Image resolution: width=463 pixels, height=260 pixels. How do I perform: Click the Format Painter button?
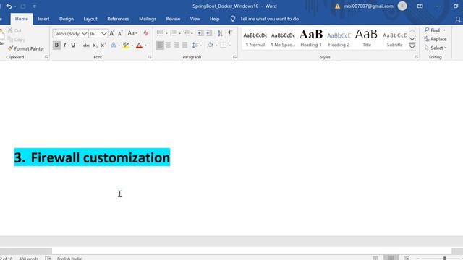point(26,48)
